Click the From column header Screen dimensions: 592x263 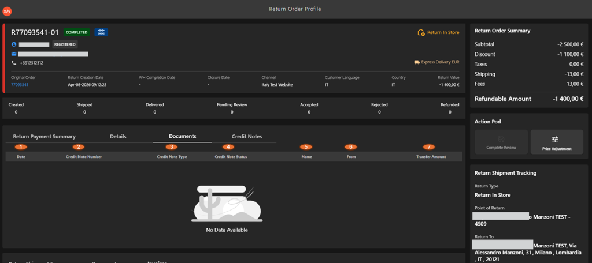[351, 157]
